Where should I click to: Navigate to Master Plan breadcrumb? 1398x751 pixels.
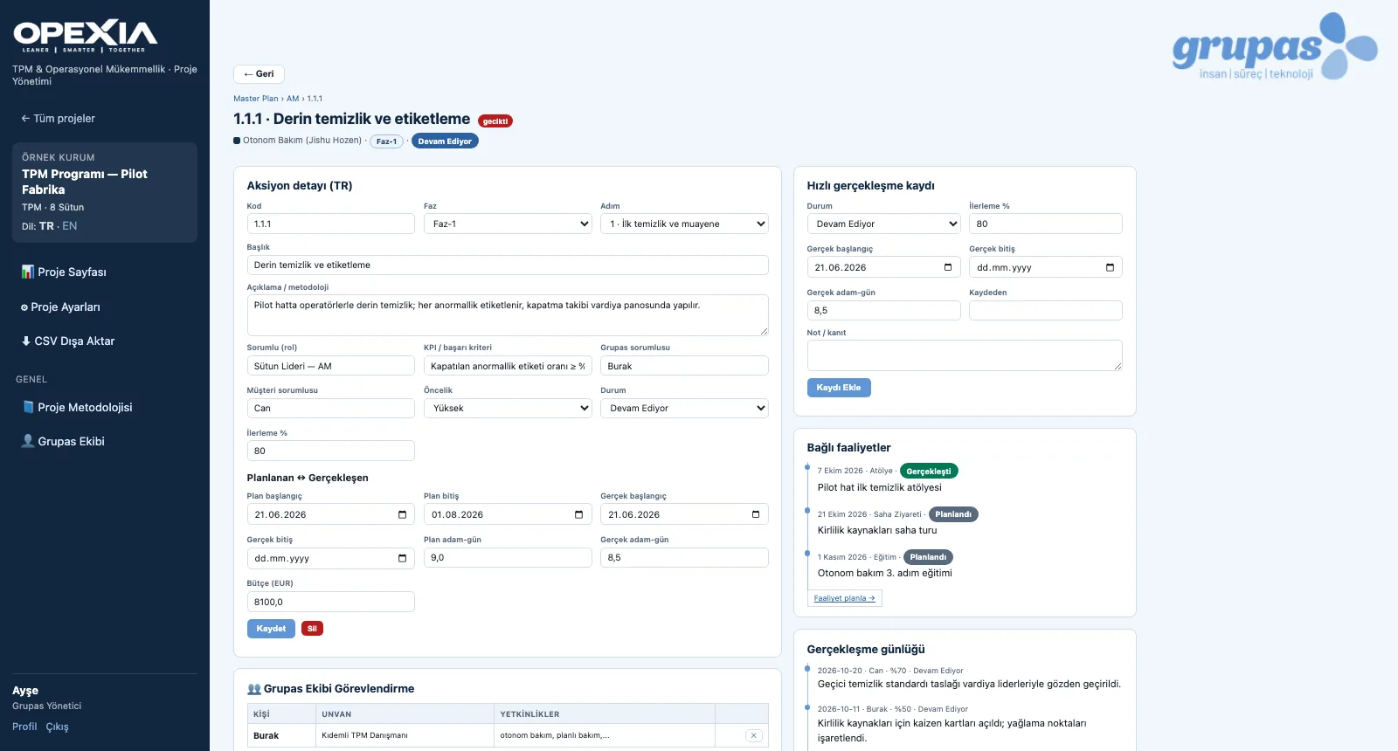coord(256,99)
